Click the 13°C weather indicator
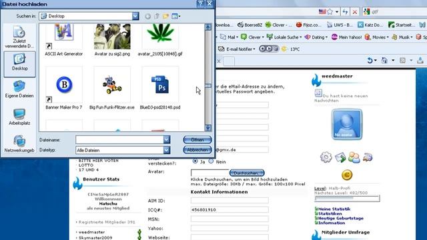427x240 pixels. [291, 49]
